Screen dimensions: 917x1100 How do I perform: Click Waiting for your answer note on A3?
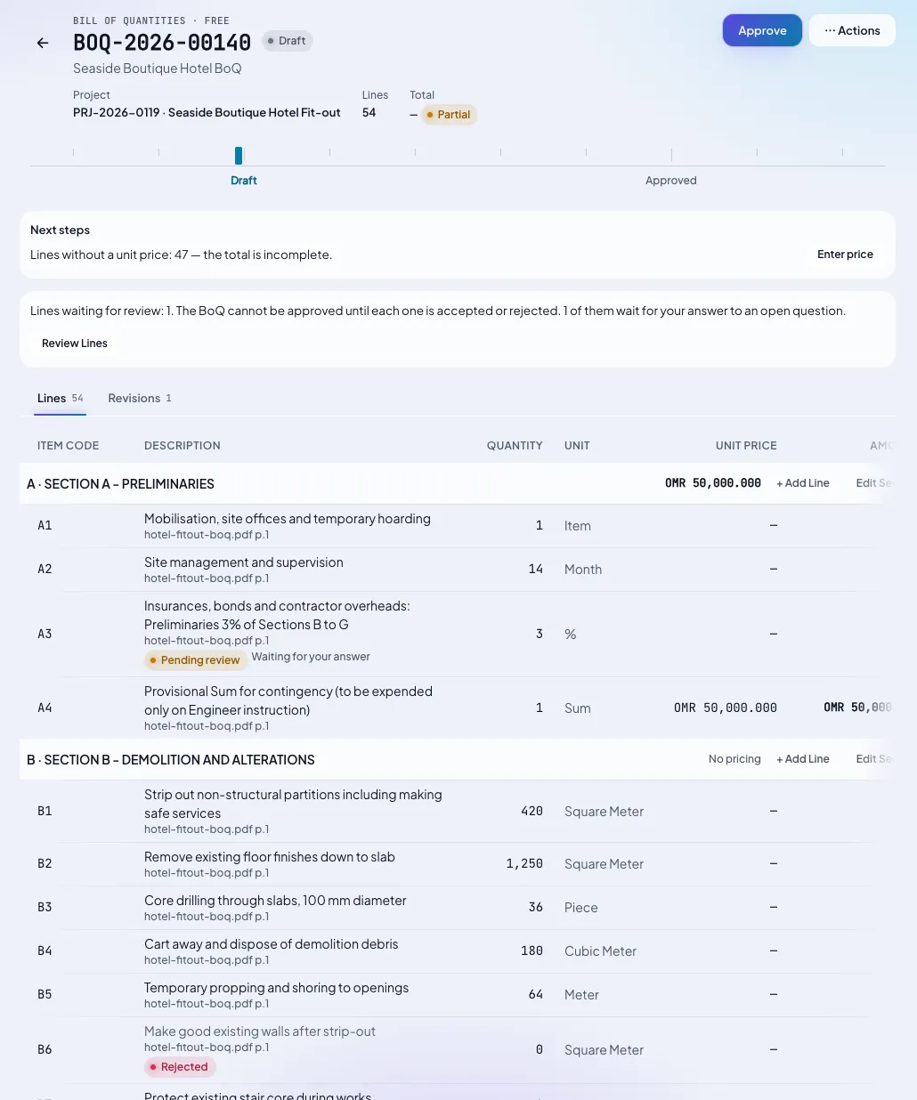pos(311,657)
